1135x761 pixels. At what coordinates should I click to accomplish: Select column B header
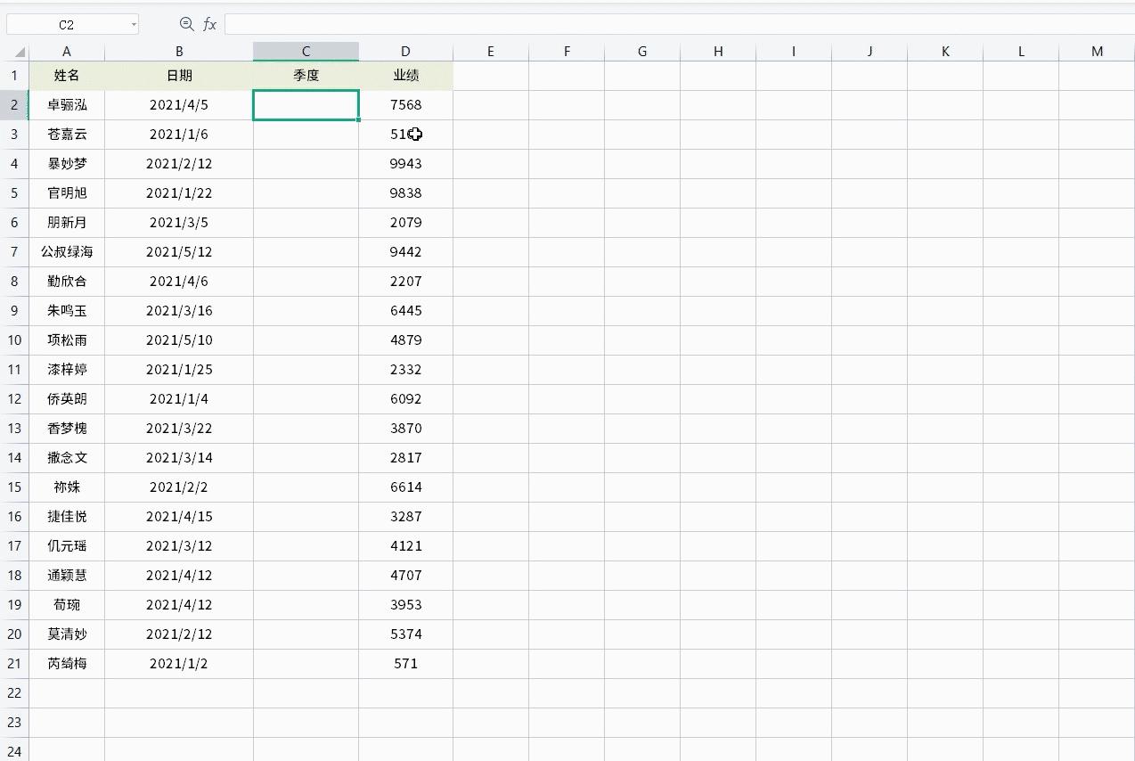tap(179, 52)
